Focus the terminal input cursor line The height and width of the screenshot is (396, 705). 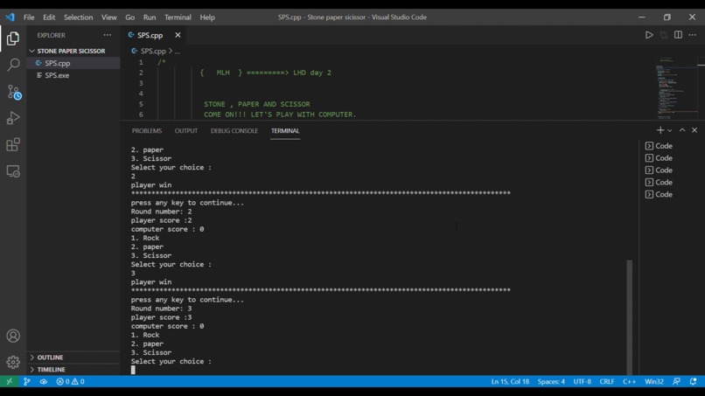[133, 370]
